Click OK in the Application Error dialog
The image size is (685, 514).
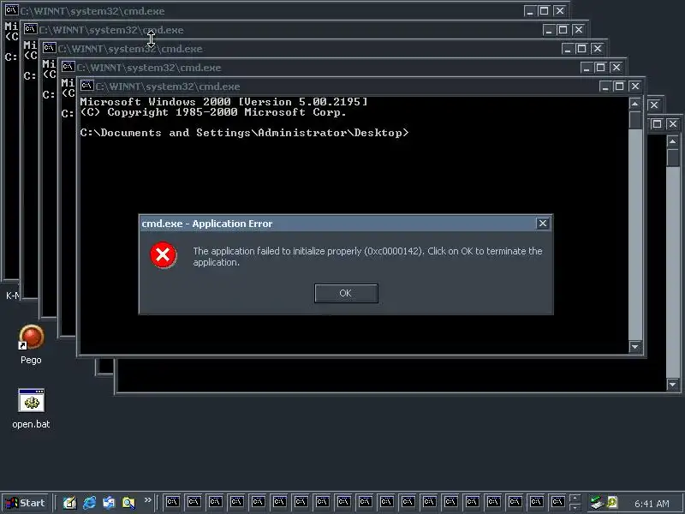coord(346,293)
